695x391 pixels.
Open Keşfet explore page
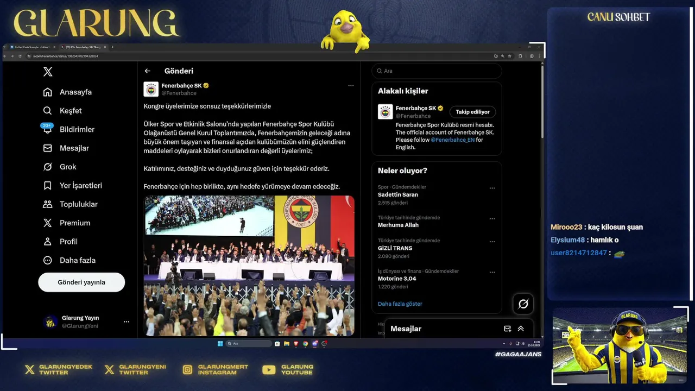[62, 111]
